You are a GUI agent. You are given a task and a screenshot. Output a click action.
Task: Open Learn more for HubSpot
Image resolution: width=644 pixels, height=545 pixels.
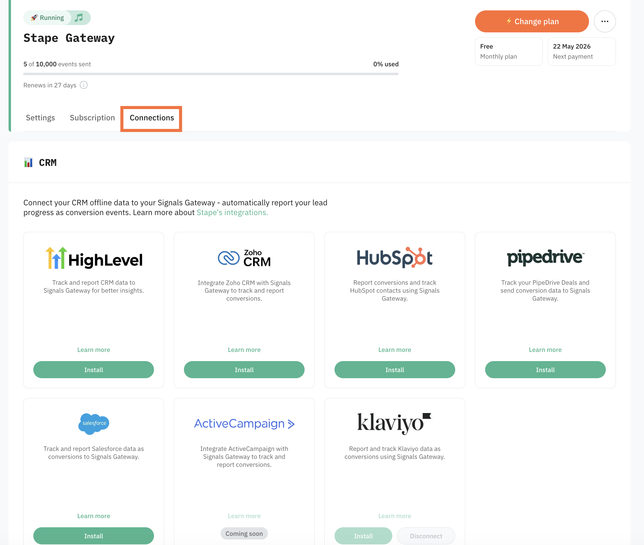coord(395,350)
